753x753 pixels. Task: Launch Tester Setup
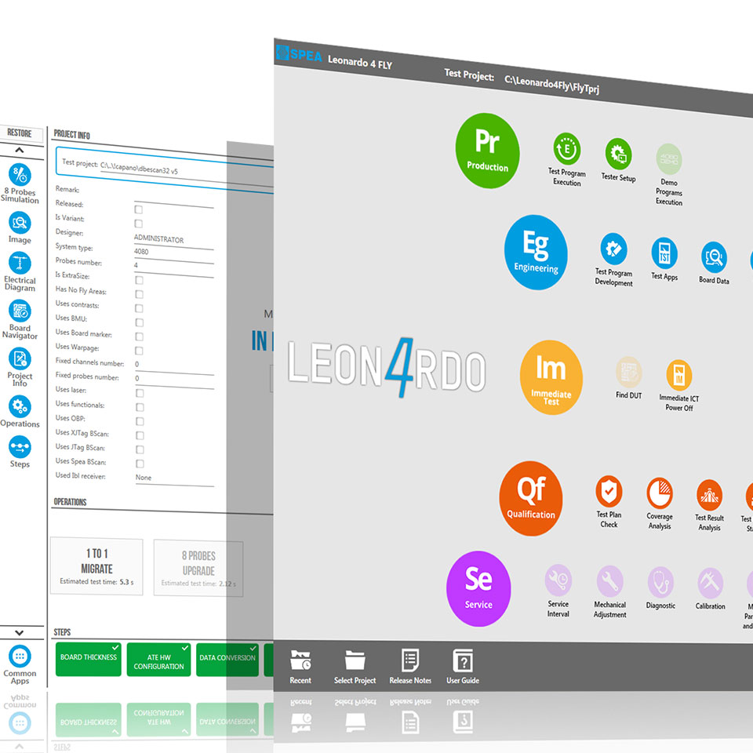(618, 154)
